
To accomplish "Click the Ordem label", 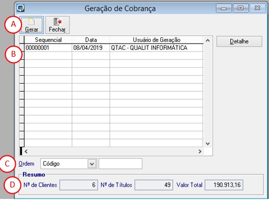I will coord(26,164).
